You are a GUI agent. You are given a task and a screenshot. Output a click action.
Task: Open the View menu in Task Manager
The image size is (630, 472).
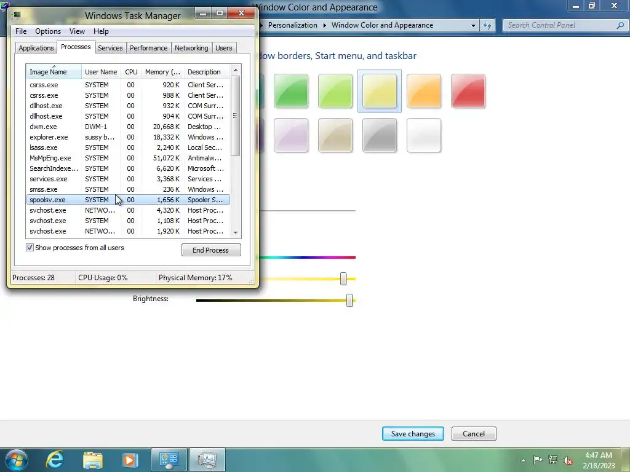[77, 31]
